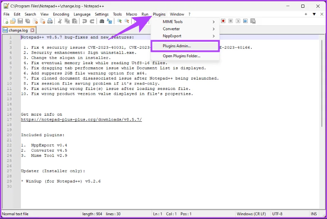Open the File menu

(x=7, y=14)
